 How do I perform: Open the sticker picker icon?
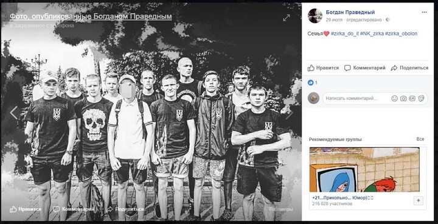pos(421,99)
